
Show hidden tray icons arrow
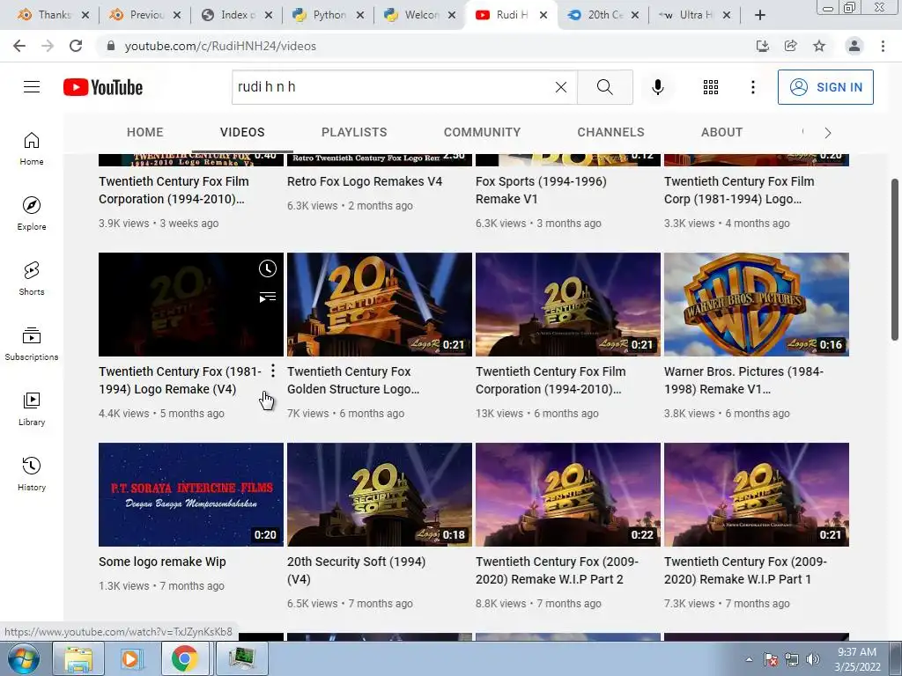749,659
